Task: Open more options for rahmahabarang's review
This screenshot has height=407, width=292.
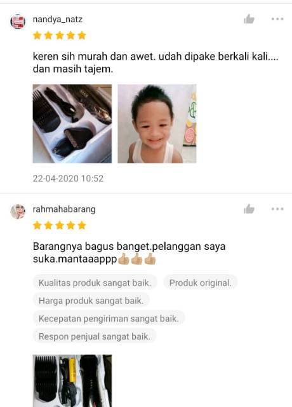Action: pyautogui.click(x=277, y=209)
